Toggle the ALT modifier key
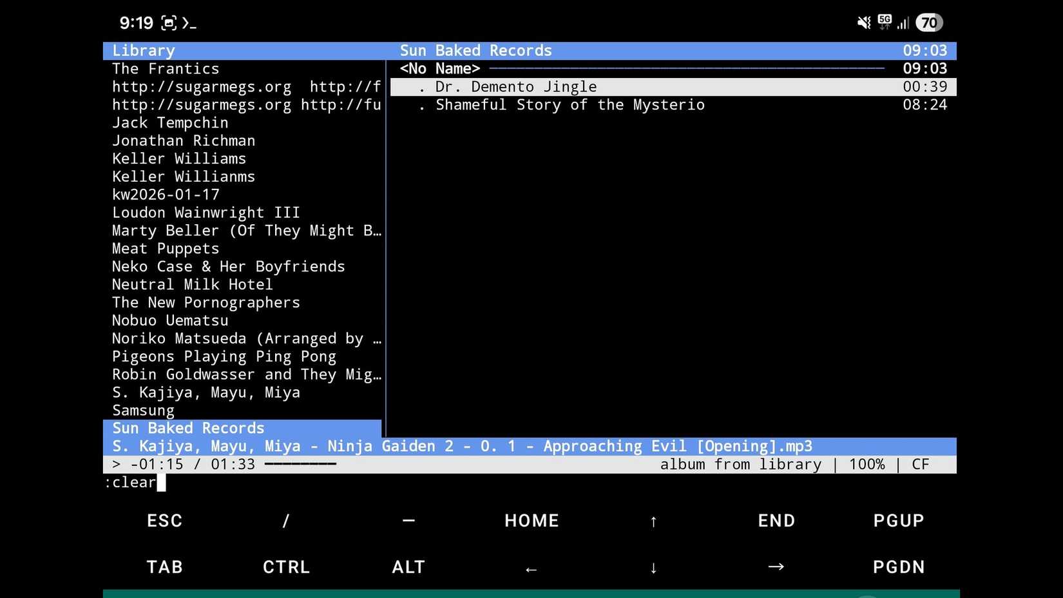Image resolution: width=1063 pixels, height=598 pixels. coord(408,567)
